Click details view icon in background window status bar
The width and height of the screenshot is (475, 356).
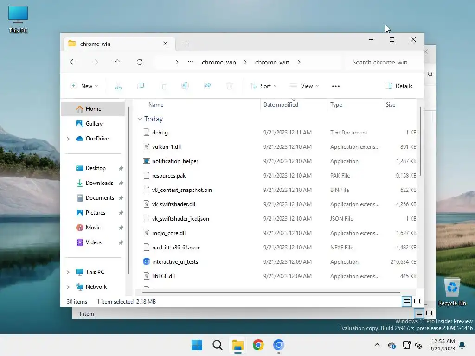[419, 314]
